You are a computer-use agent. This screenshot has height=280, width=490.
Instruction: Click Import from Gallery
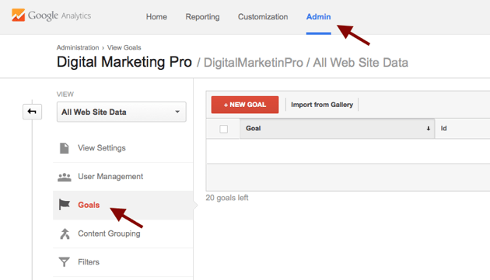322,105
